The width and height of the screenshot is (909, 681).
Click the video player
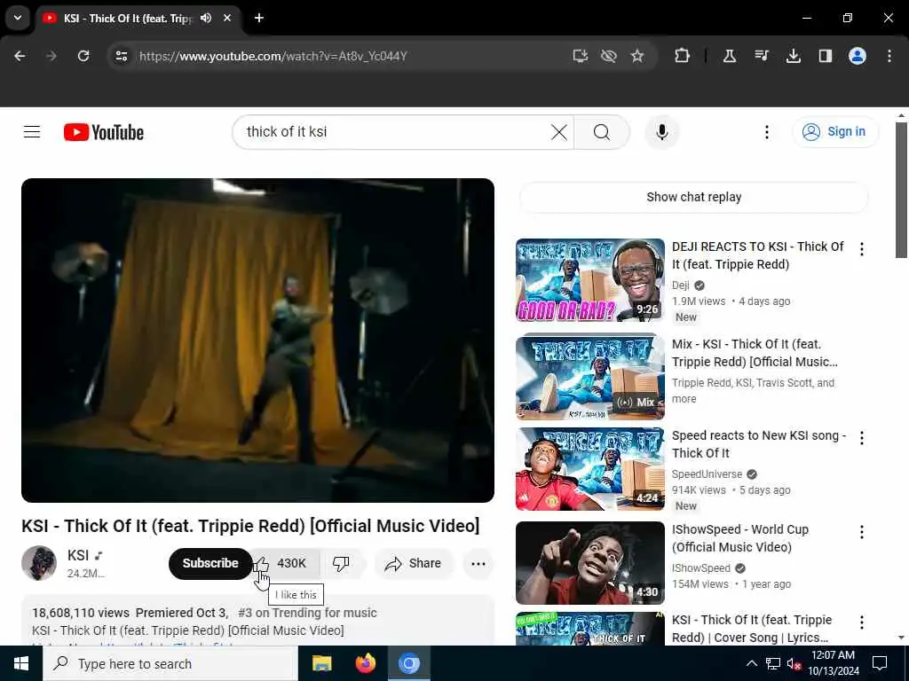pyautogui.click(x=258, y=340)
